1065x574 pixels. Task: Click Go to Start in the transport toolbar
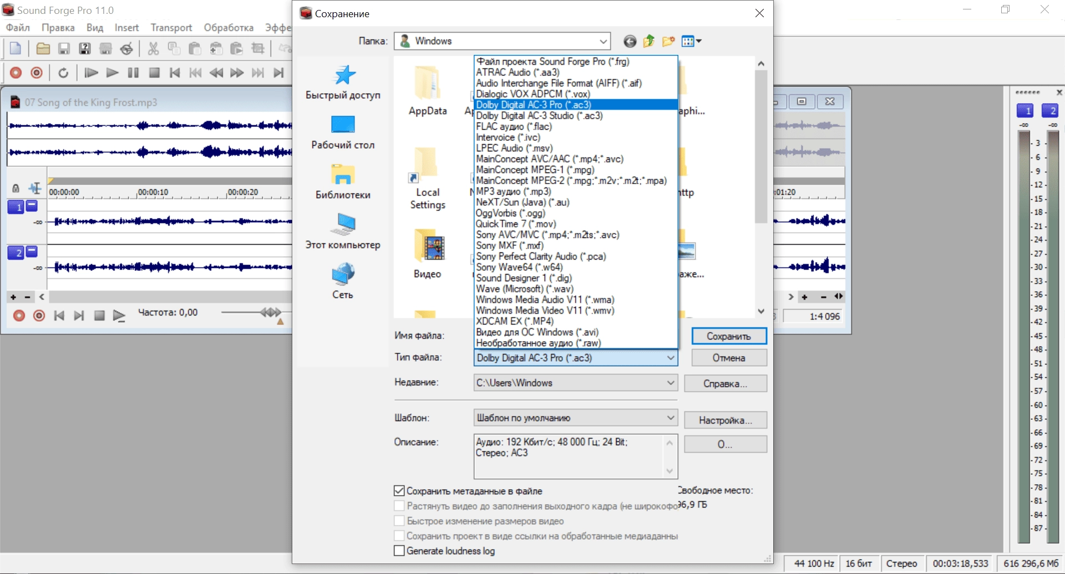pyautogui.click(x=175, y=73)
